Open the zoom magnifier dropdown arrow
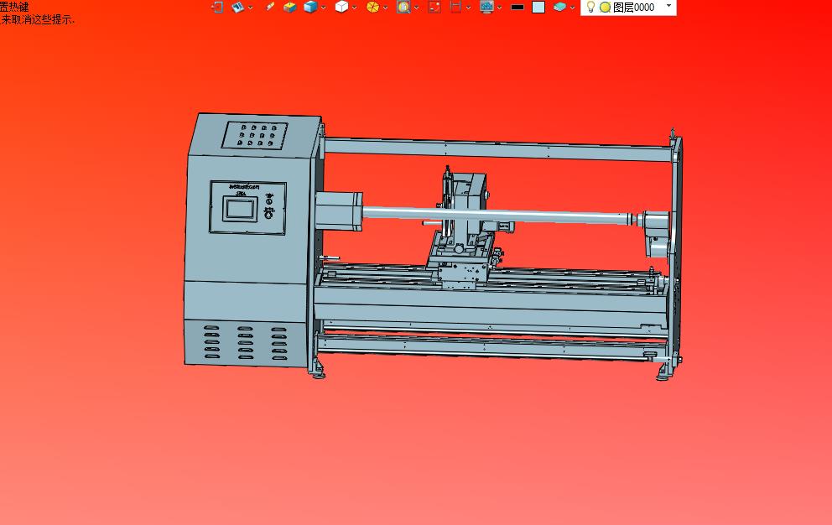The width and height of the screenshot is (832, 525). click(417, 8)
